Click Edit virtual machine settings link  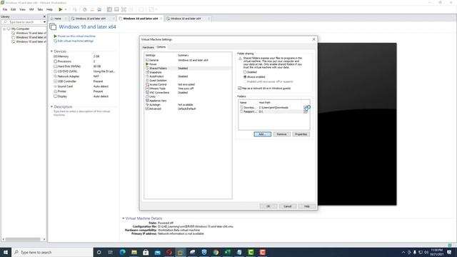pyautogui.click(x=76, y=41)
